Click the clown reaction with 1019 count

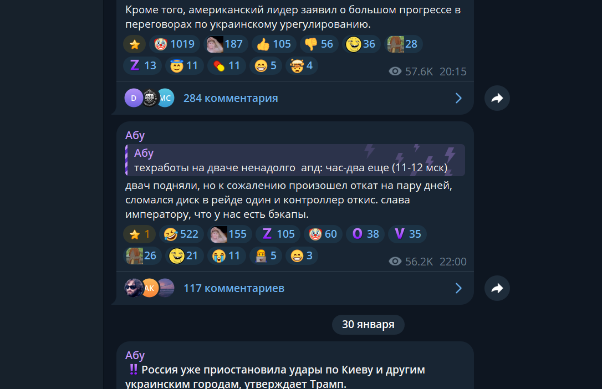click(175, 44)
